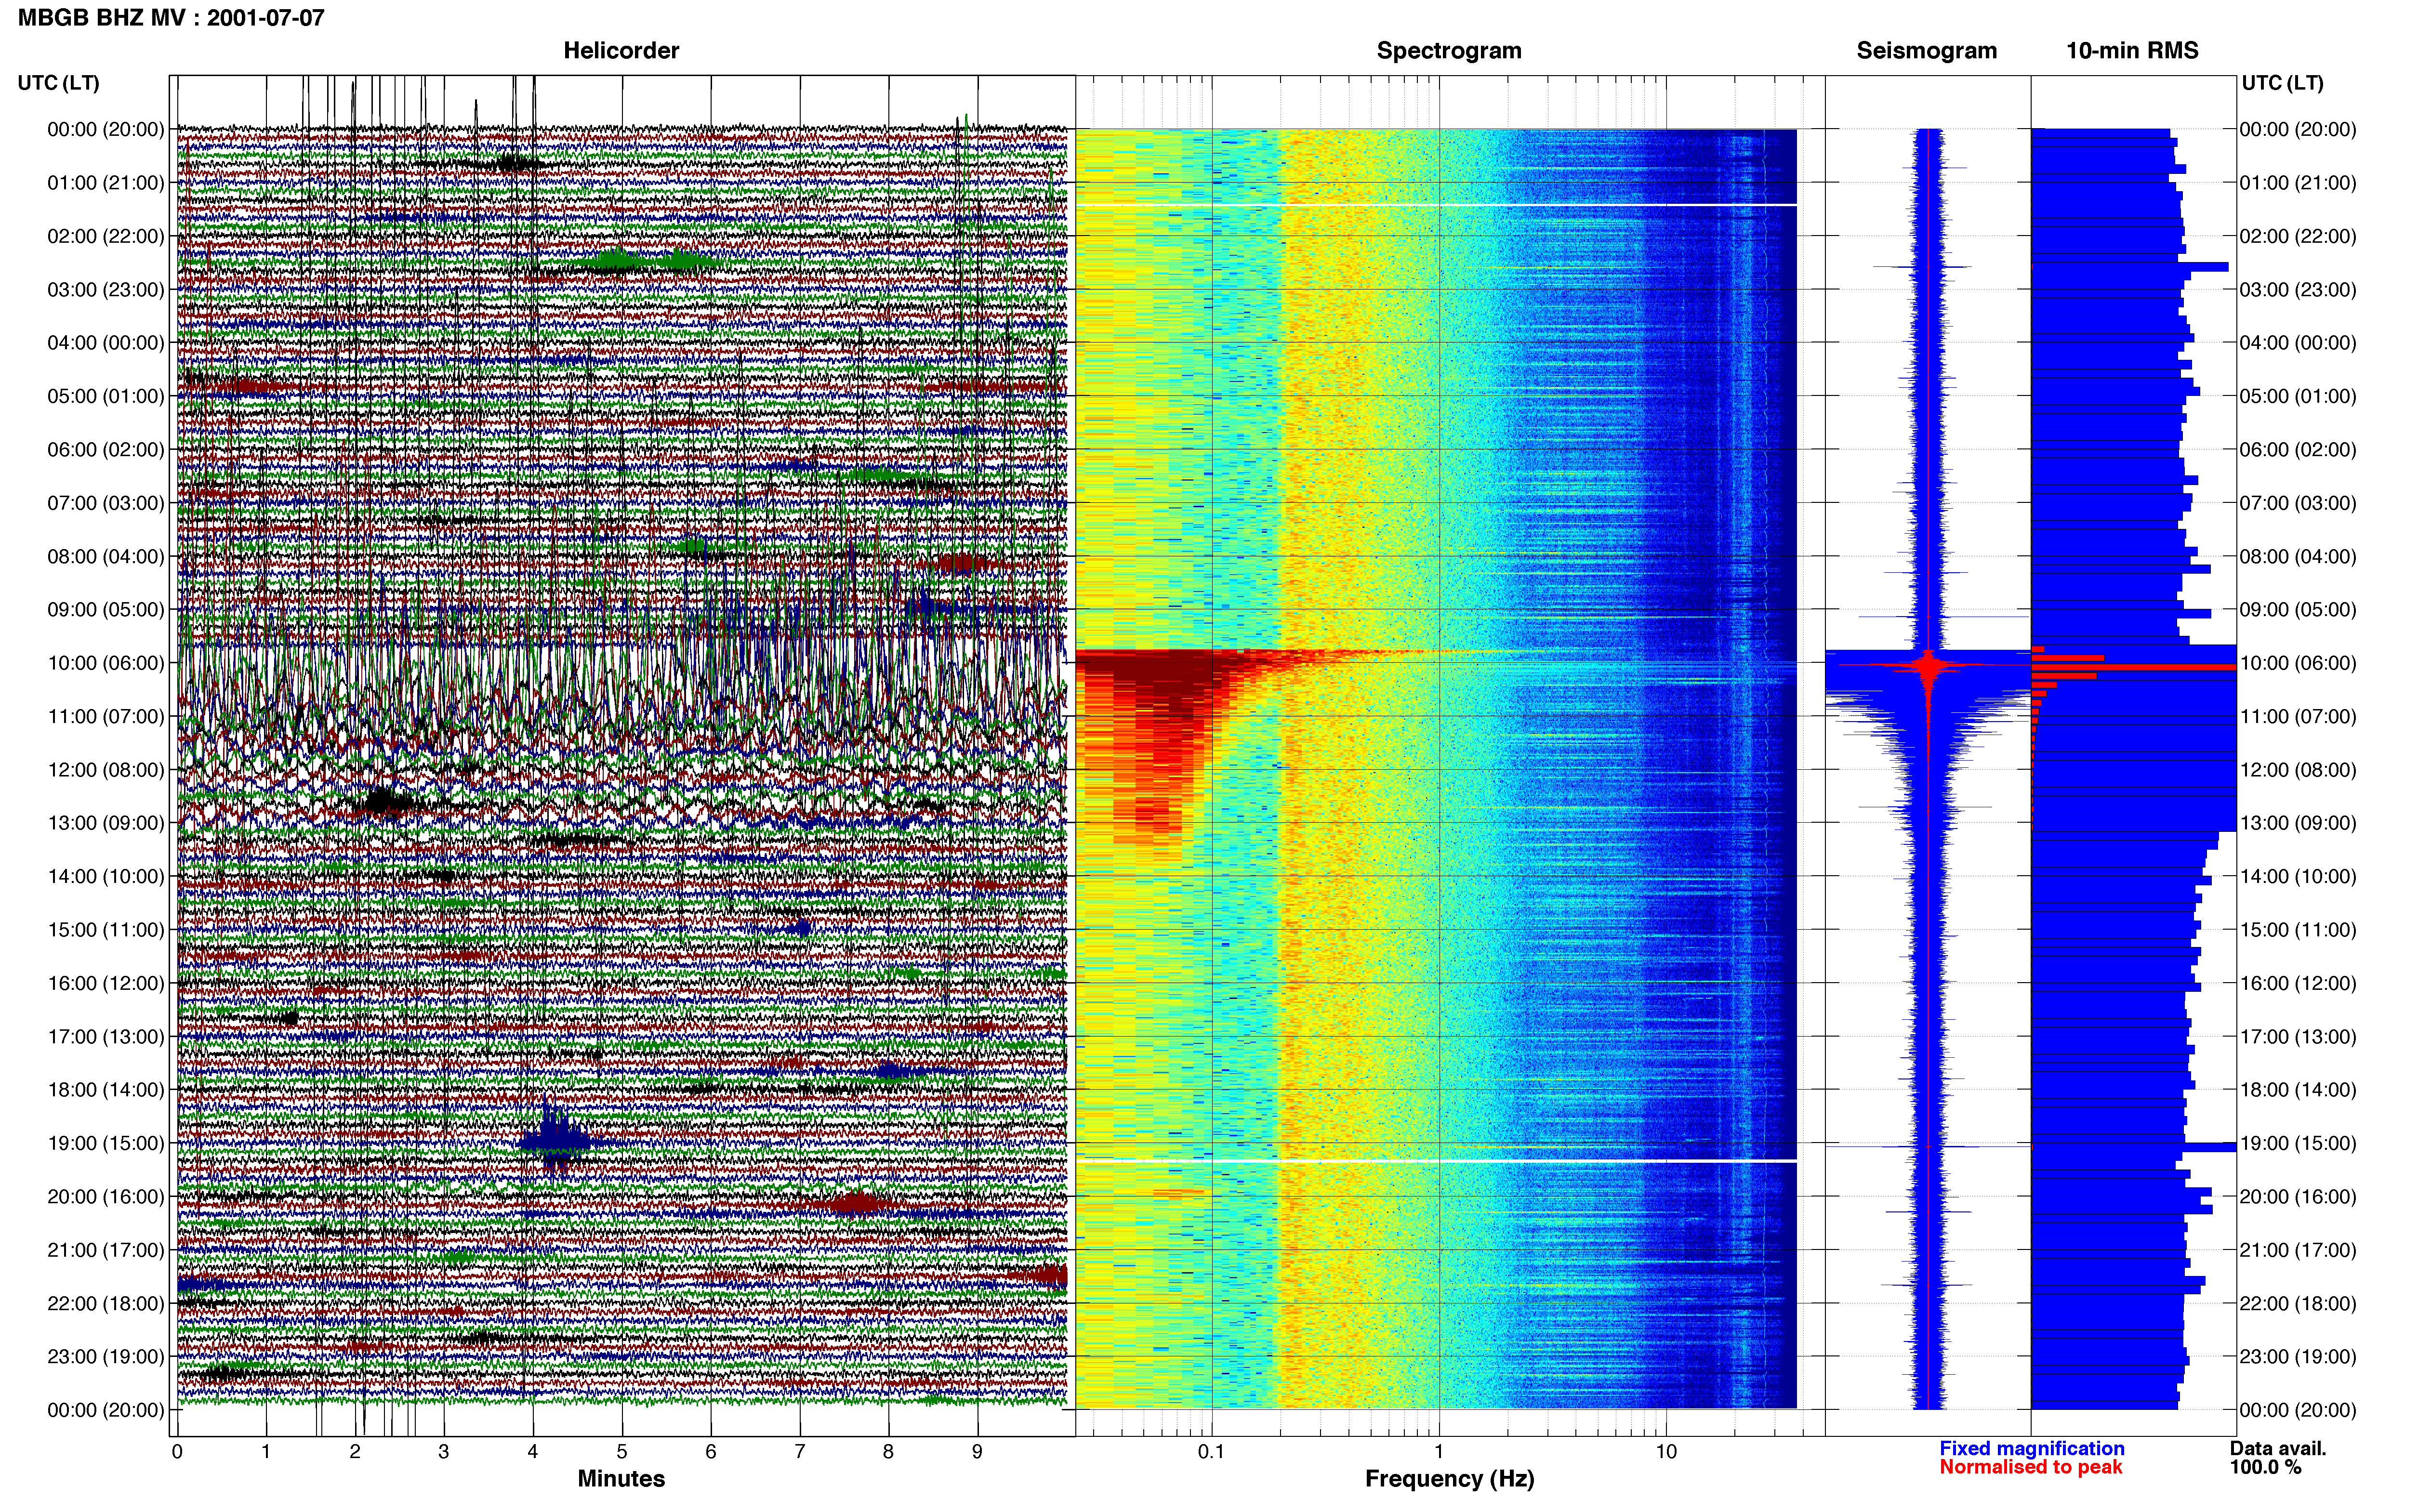Click "08:00 (04:00)" label on Helicorder time axis
The width and height of the screenshot is (2418, 1512).
(x=106, y=556)
